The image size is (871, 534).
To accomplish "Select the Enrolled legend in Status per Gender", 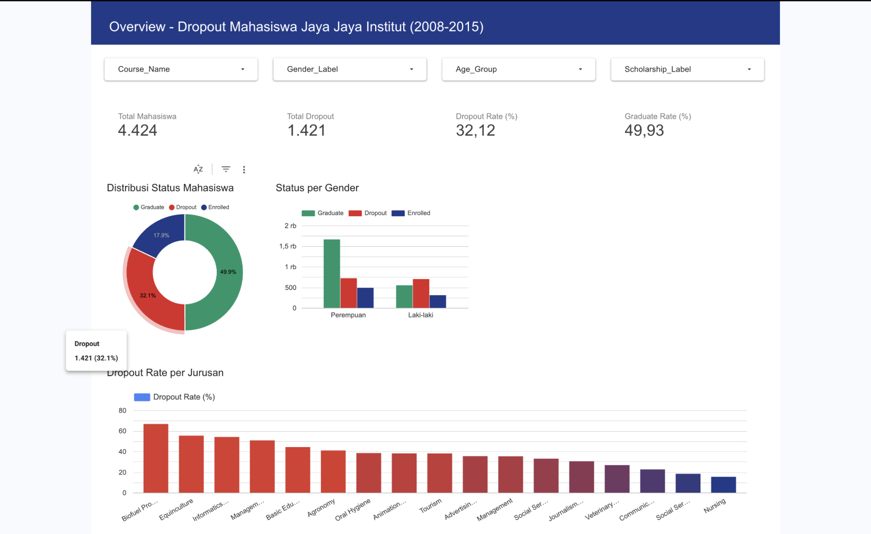I will coord(411,213).
